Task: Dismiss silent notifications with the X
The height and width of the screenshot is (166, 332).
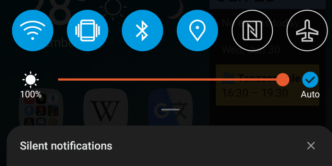Action: pos(311,146)
